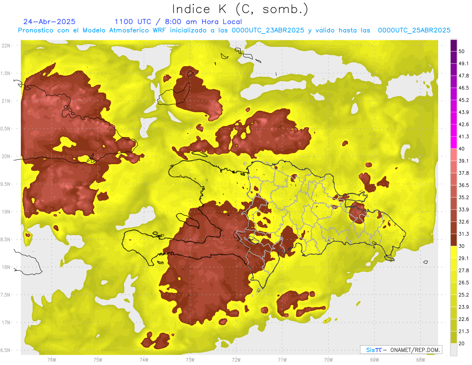Click the colorbar value '43.9'
Image resolution: width=472 pixels, height=365 pixels.
[x=464, y=112]
